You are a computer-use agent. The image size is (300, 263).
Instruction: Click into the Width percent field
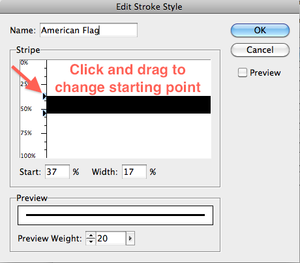134,172
